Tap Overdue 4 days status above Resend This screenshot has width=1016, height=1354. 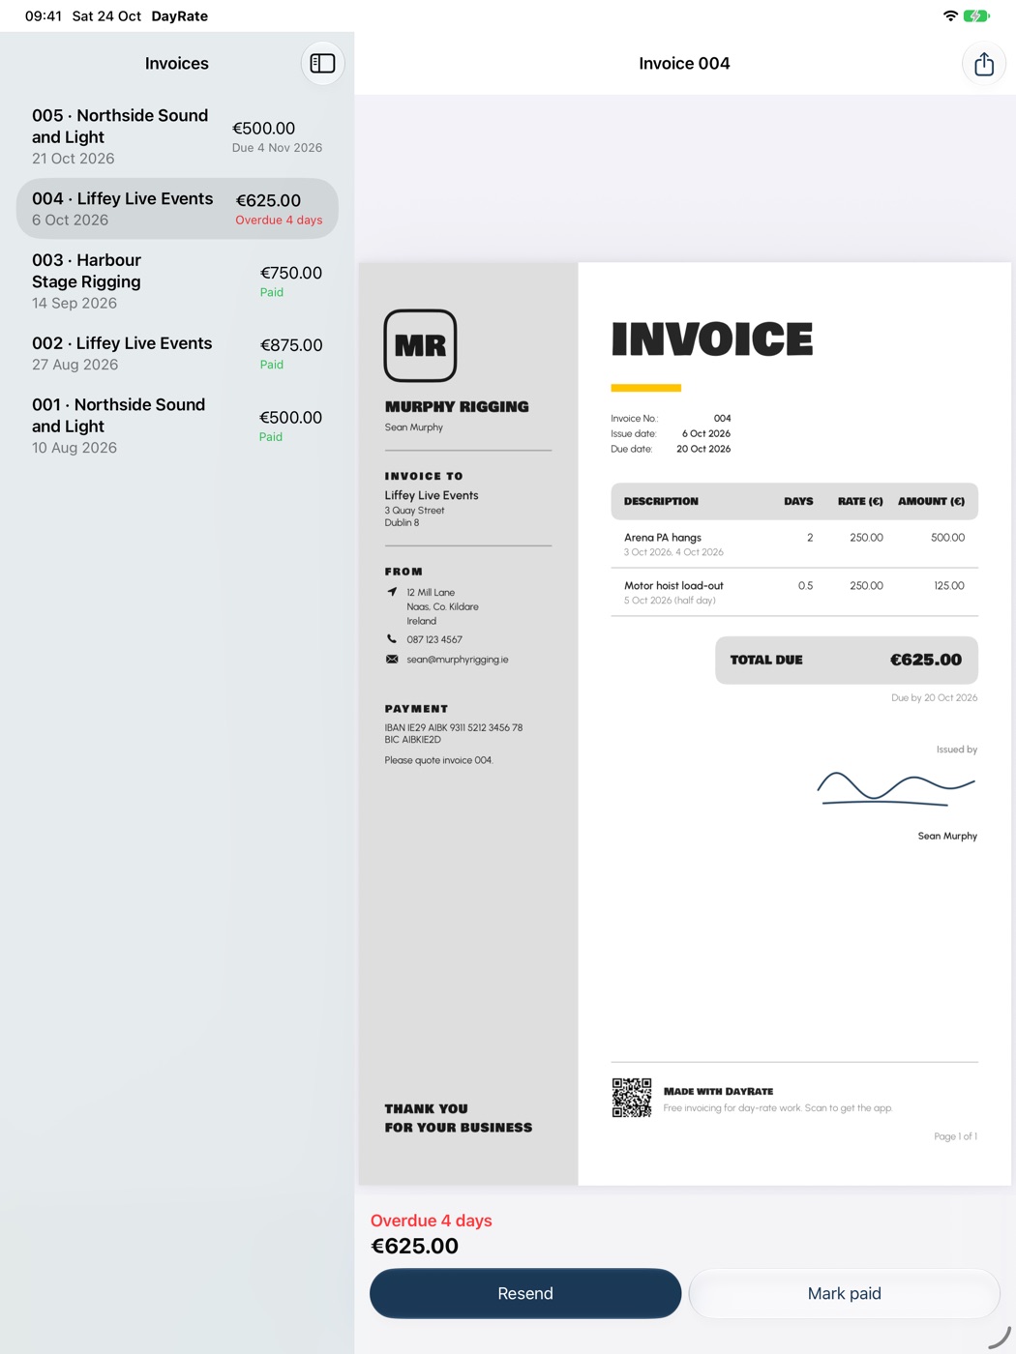[432, 1221]
